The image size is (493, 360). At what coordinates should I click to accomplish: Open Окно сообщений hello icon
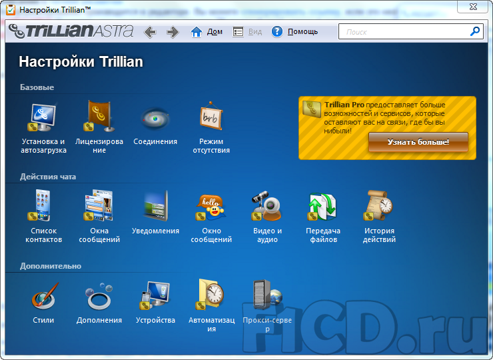(211, 207)
